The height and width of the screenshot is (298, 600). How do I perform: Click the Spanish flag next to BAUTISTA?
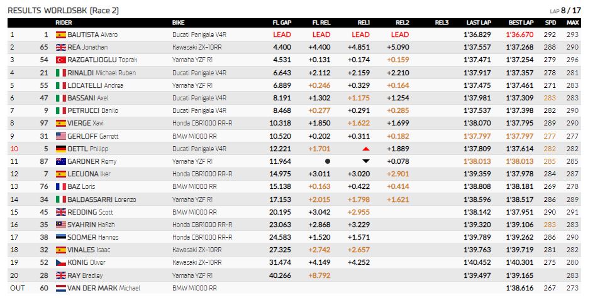tap(61, 35)
